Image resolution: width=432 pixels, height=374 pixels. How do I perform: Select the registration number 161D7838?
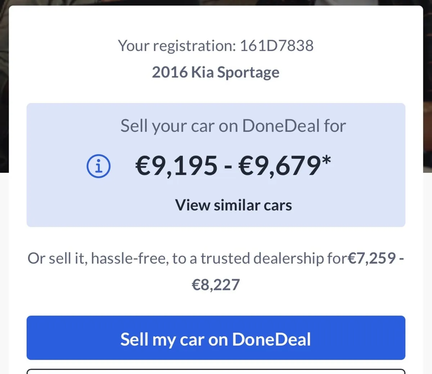[277, 45]
